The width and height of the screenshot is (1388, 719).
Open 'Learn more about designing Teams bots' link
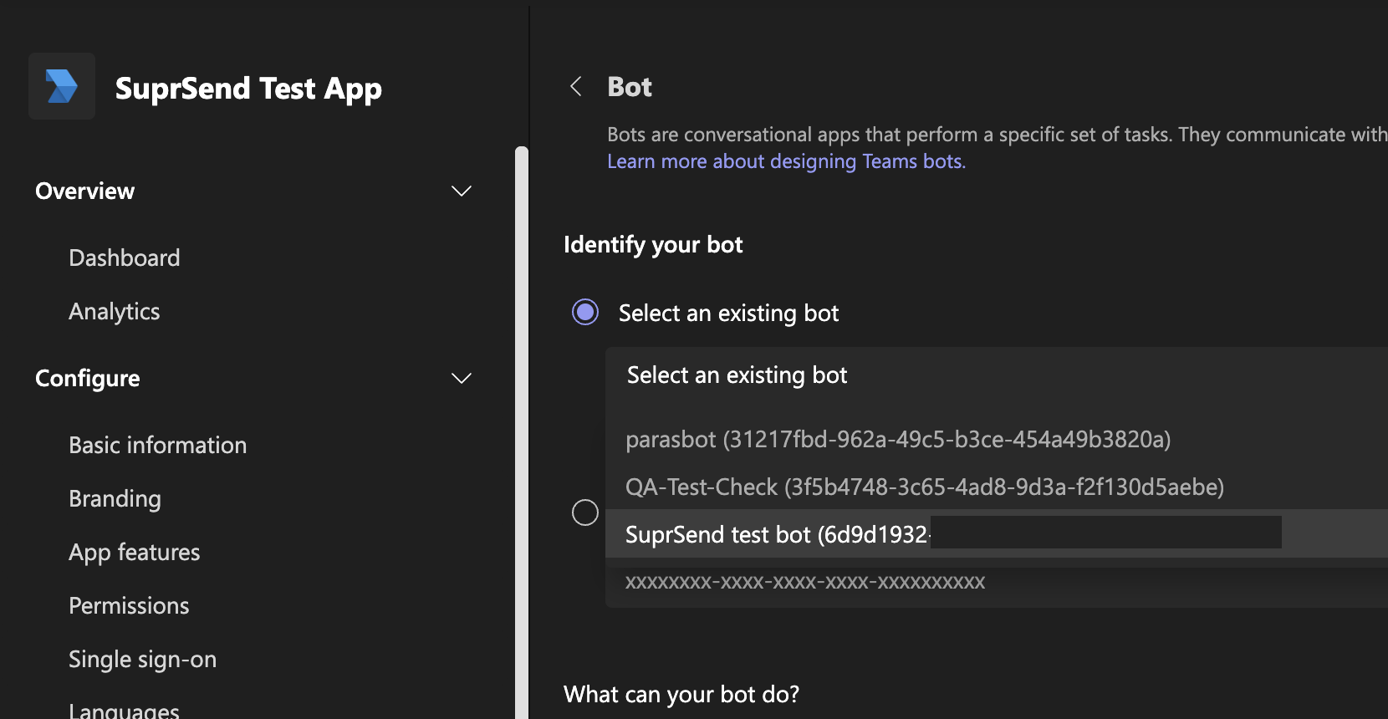coord(786,161)
